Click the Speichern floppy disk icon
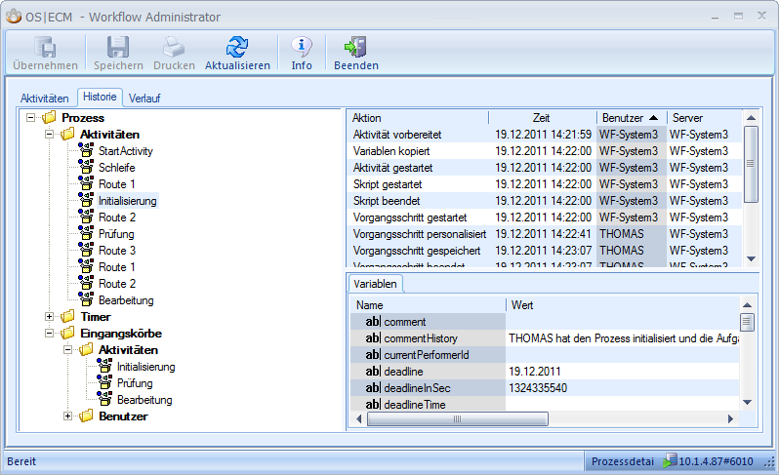Image resolution: width=779 pixels, height=475 pixels. [x=118, y=46]
